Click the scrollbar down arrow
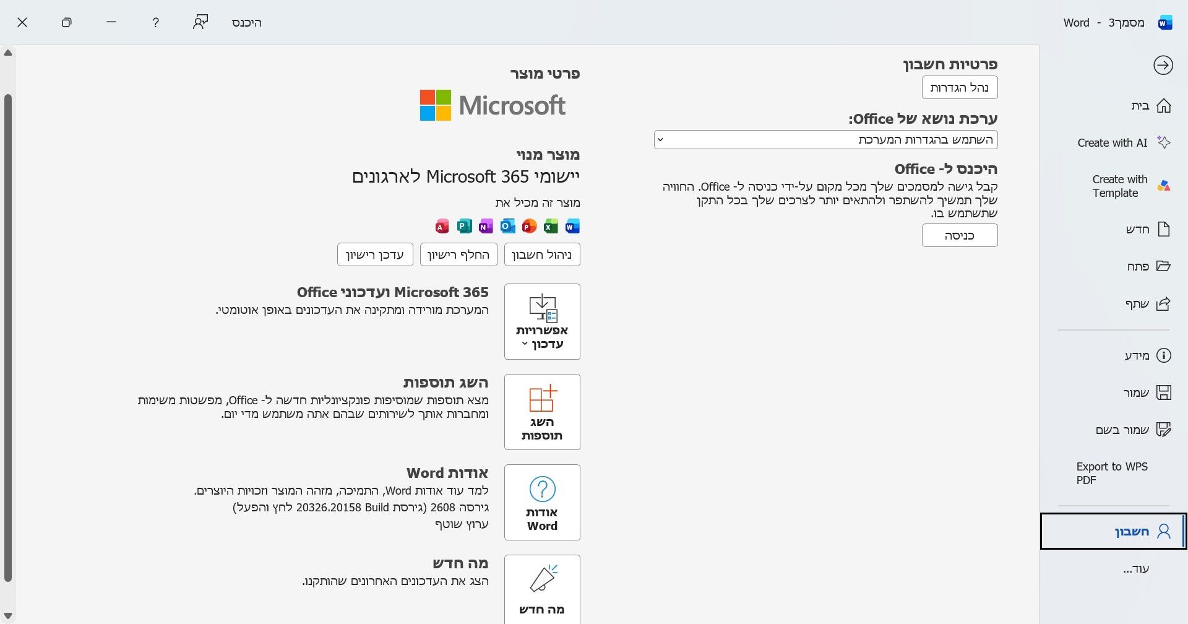This screenshot has width=1188, height=624. pyautogui.click(x=8, y=617)
